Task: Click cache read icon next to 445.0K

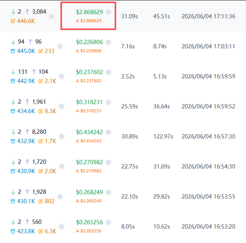Action: [13, 51]
